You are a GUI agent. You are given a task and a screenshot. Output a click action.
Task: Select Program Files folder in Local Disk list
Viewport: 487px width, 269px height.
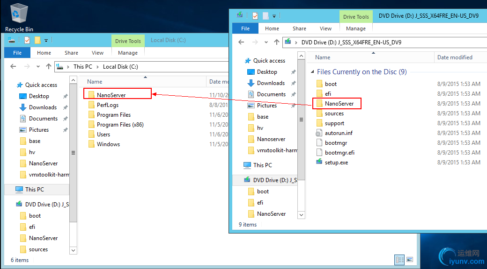[114, 115]
